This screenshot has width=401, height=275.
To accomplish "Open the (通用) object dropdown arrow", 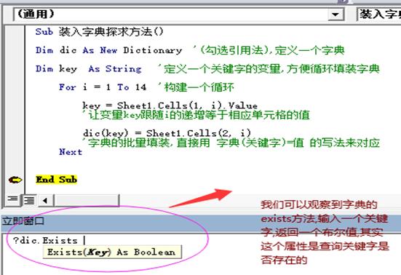I will 336,15.
